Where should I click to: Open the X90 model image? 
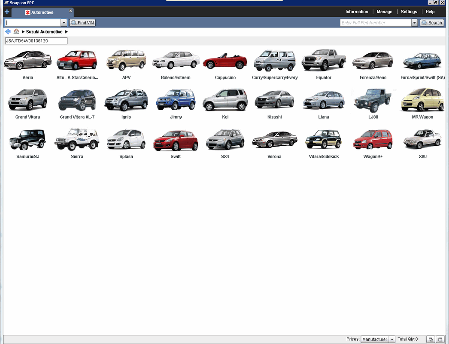tap(422, 139)
